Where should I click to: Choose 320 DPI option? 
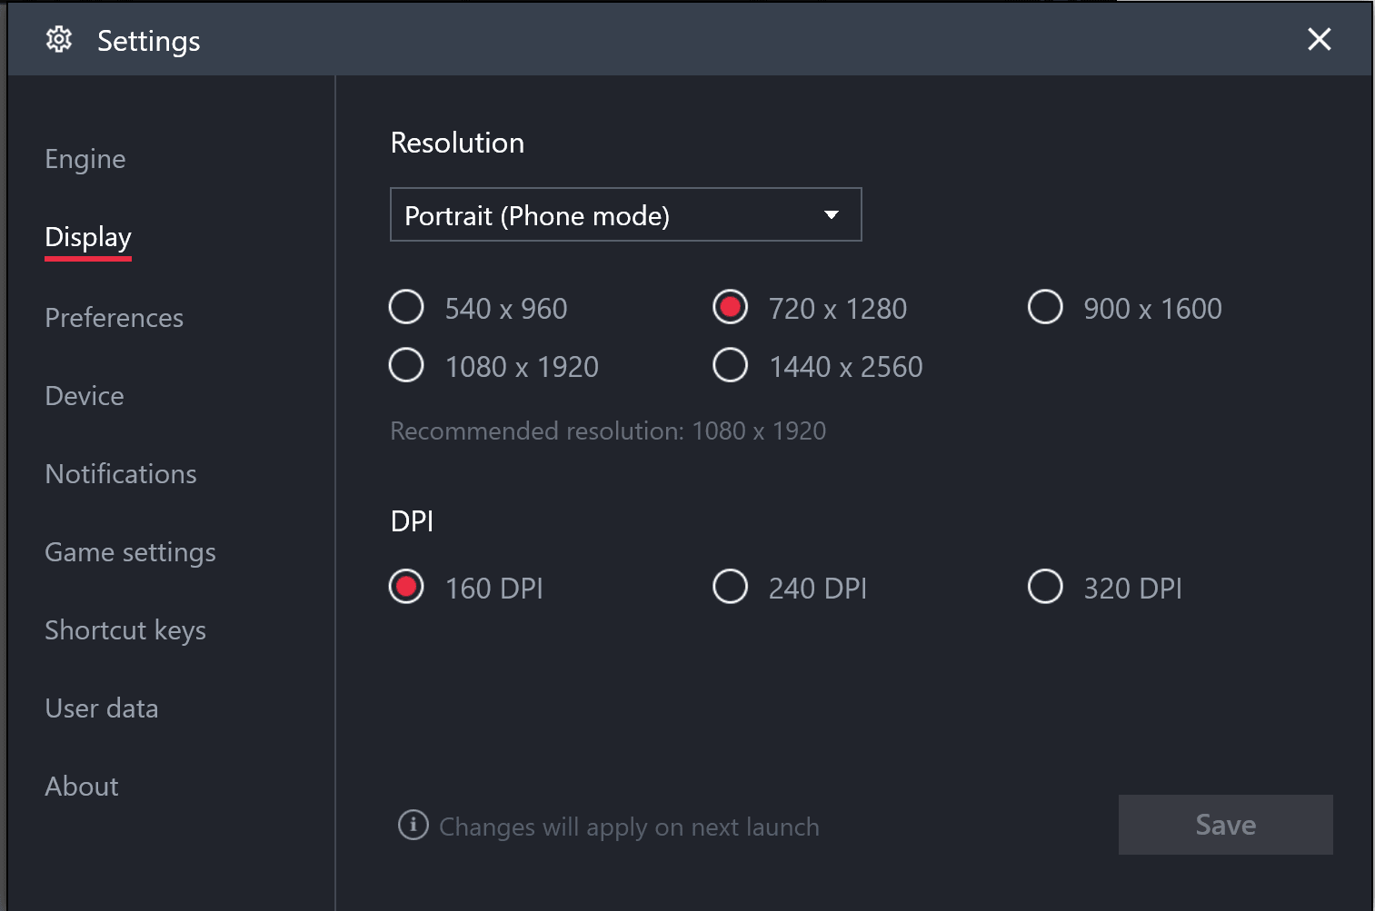[1045, 587]
